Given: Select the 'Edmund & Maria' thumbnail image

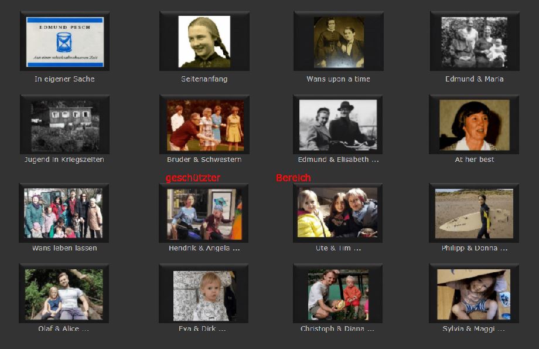Looking at the screenshot, I should click(x=474, y=42).
